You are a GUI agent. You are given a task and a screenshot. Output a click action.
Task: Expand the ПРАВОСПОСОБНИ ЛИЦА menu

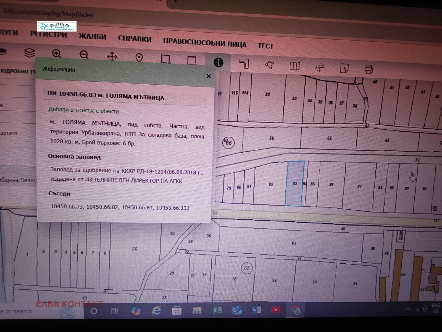tap(204, 43)
